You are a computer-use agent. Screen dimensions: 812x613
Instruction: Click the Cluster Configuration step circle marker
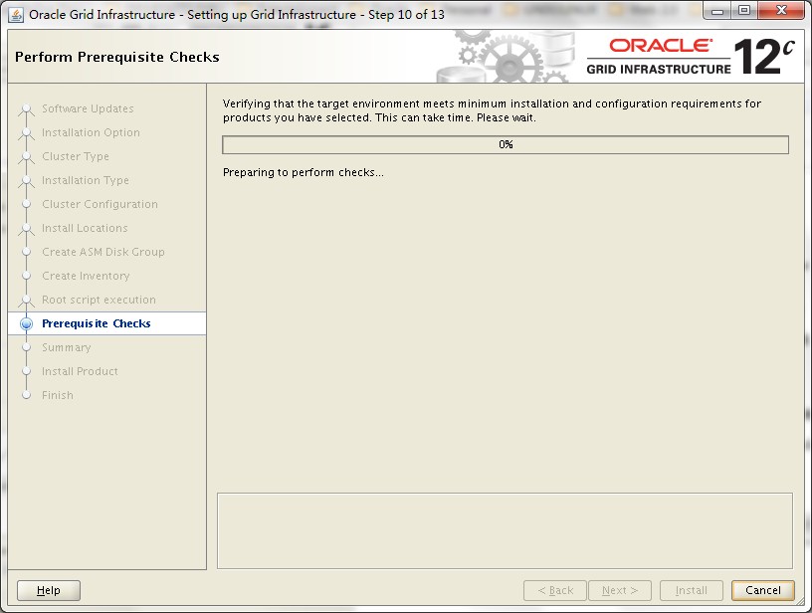pyautogui.click(x=27, y=204)
